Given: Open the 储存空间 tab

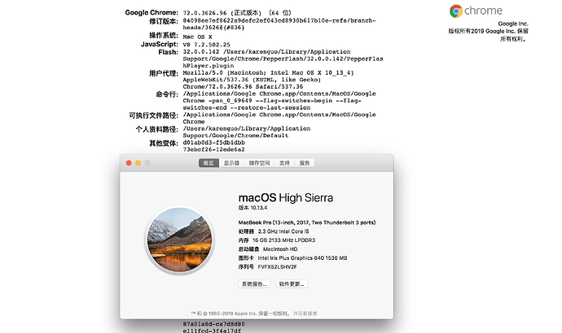Looking at the screenshot, I should point(259,163).
